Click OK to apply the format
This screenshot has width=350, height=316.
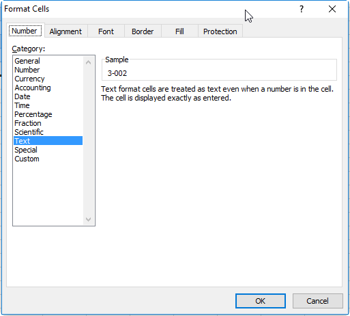[x=261, y=301]
